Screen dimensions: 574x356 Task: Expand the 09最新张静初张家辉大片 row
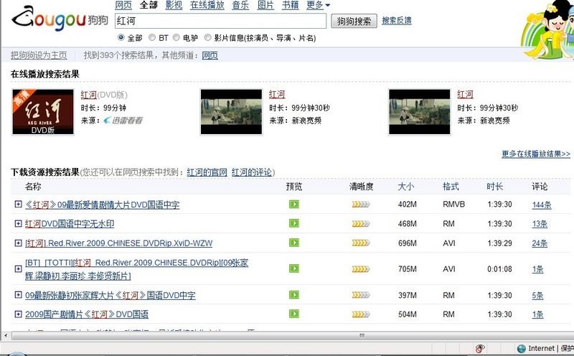(x=18, y=295)
